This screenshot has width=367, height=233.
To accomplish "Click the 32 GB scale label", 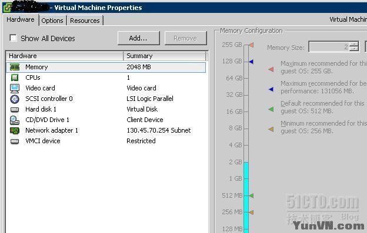I will tap(234, 95).
